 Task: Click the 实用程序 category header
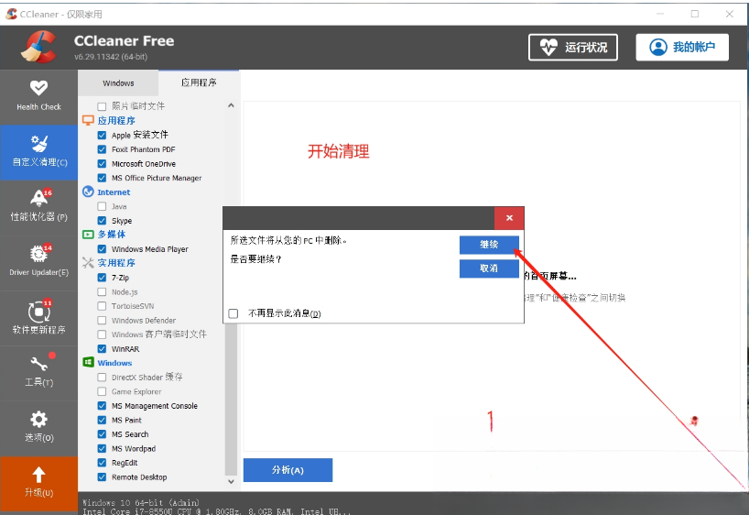[x=116, y=263]
